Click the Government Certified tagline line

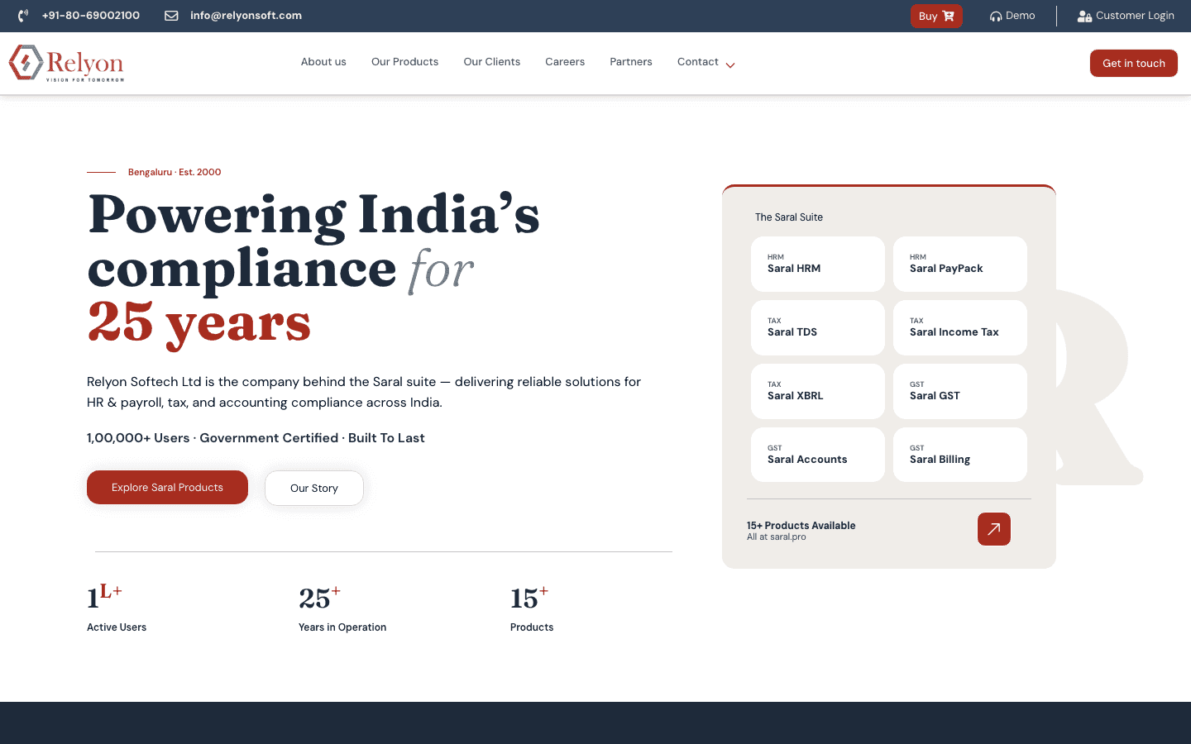(x=256, y=438)
